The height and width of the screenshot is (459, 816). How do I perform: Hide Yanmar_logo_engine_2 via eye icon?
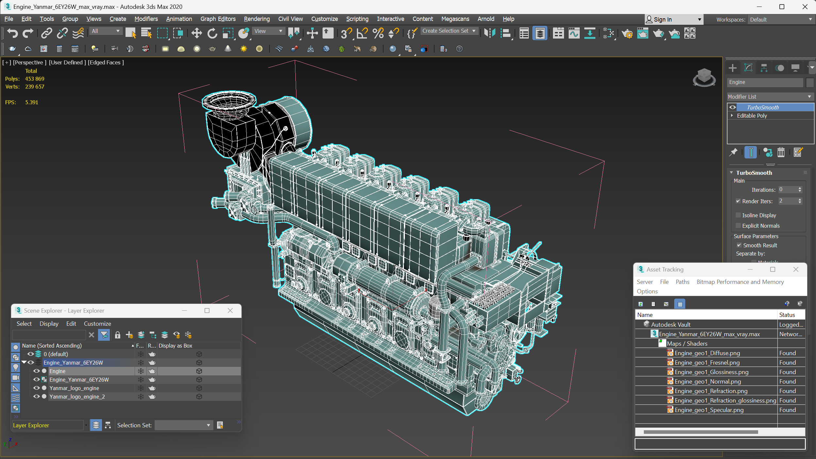[x=36, y=396]
